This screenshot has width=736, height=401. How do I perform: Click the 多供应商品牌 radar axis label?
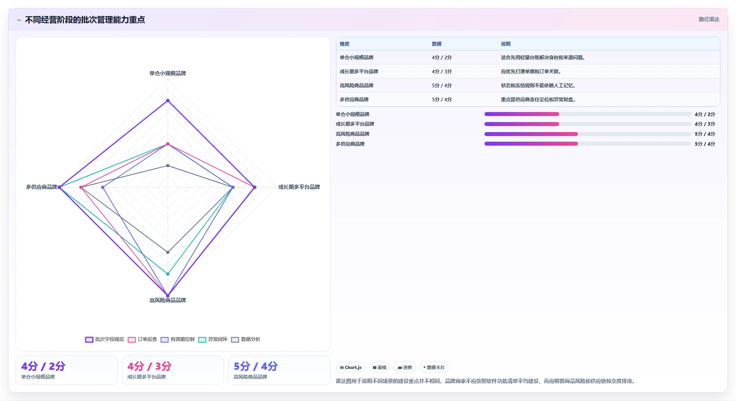(x=41, y=187)
